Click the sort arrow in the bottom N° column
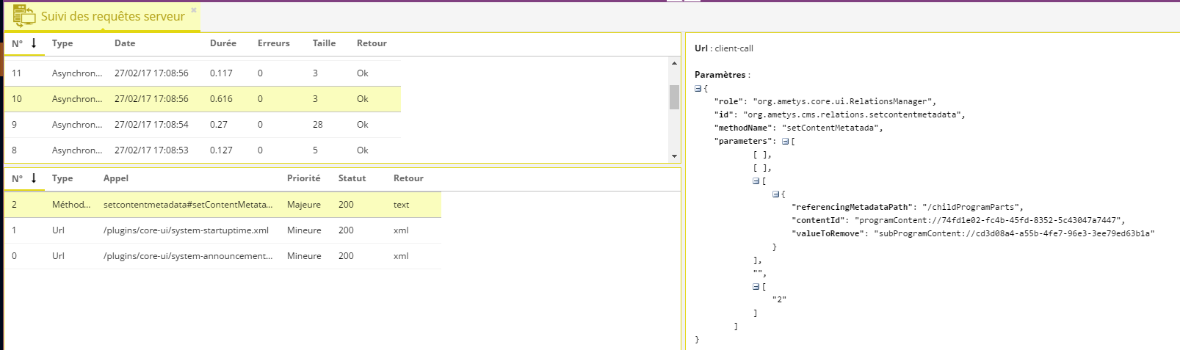 (x=34, y=178)
